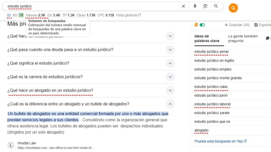This screenshot has height=152, width=271.
Task: Collapse the abogado vs bufete answer
Action: 170,104
